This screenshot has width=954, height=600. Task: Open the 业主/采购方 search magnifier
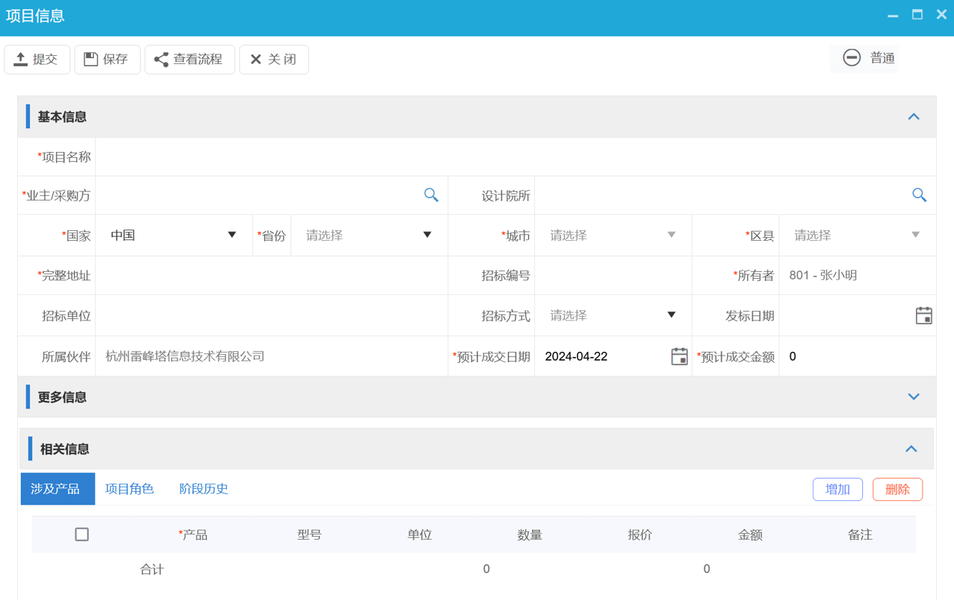point(430,195)
